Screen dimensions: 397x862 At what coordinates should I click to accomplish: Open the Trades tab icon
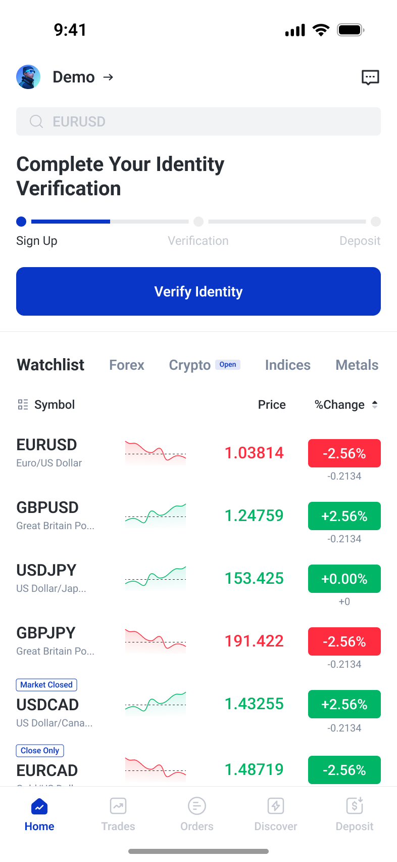[x=118, y=806]
